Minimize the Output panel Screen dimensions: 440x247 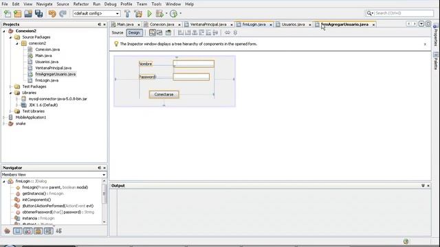[423, 186]
